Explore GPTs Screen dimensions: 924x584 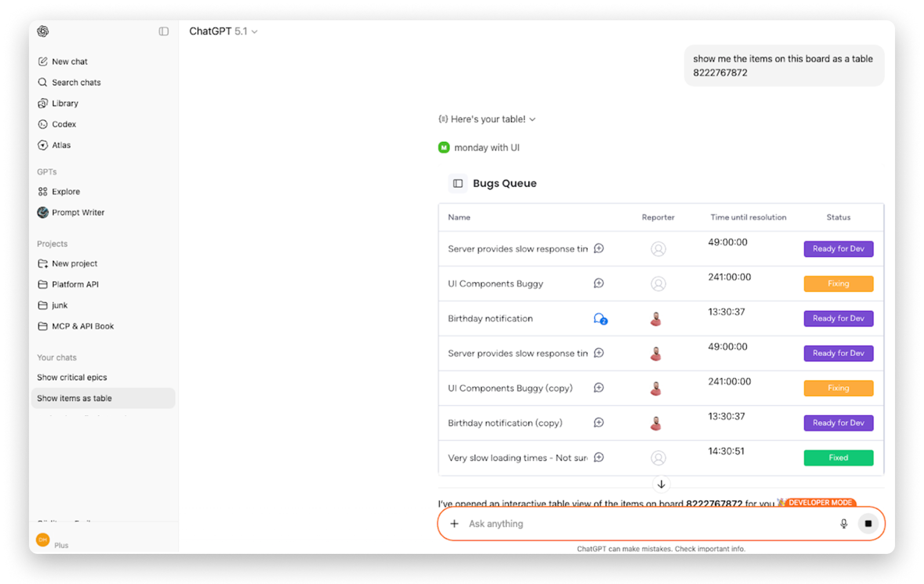pyautogui.click(x=59, y=191)
